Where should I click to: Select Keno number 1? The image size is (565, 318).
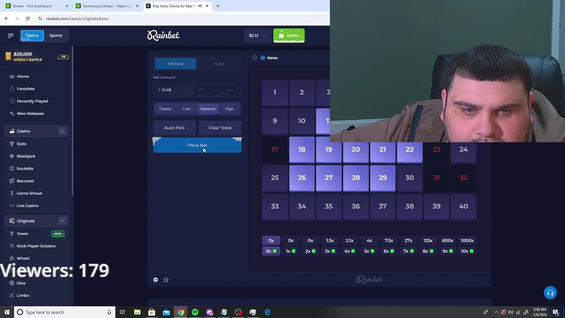(275, 92)
